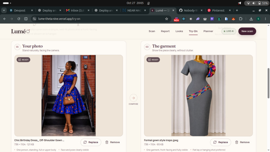Click the site information icon in address bar
This screenshot has width=270, height=152.
(x=35, y=19)
